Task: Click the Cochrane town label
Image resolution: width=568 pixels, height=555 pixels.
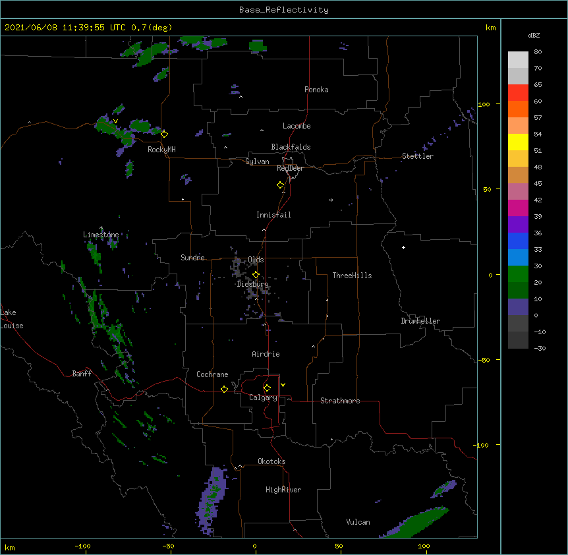Action: pyautogui.click(x=212, y=374)
